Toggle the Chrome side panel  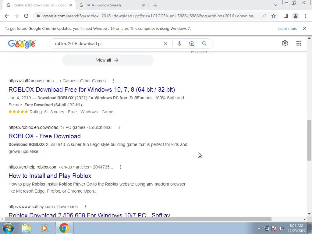tap(286, 16)
